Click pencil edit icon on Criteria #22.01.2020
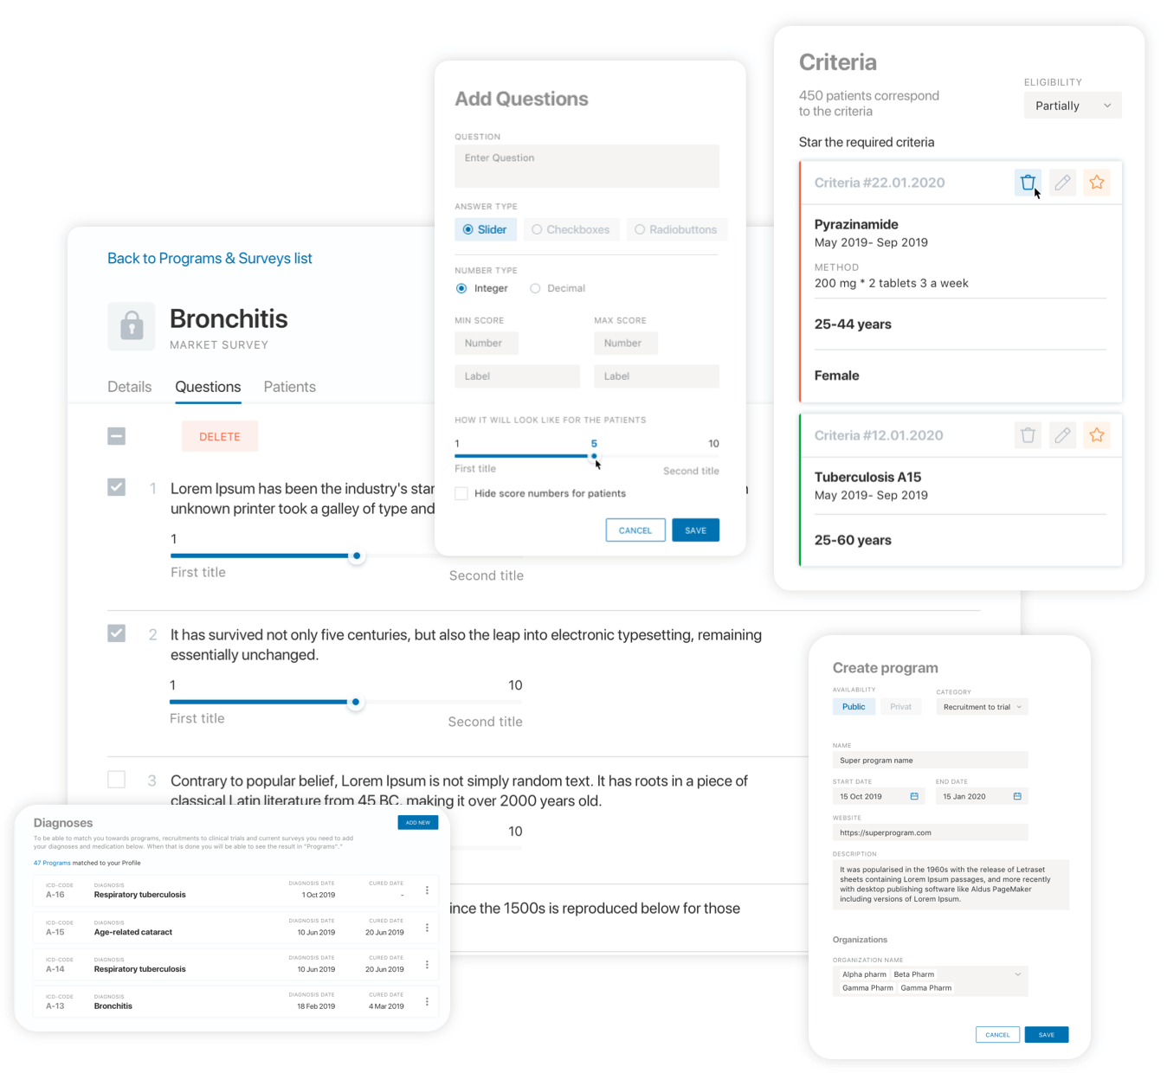This screenshot has height=1073, width=1167. [x=1062, y=183]
